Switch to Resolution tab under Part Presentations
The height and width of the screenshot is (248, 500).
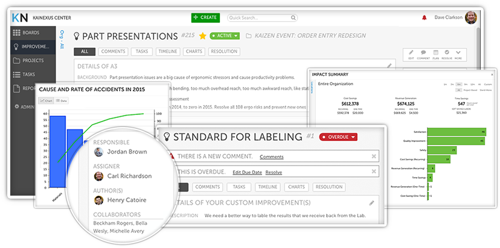224,52
